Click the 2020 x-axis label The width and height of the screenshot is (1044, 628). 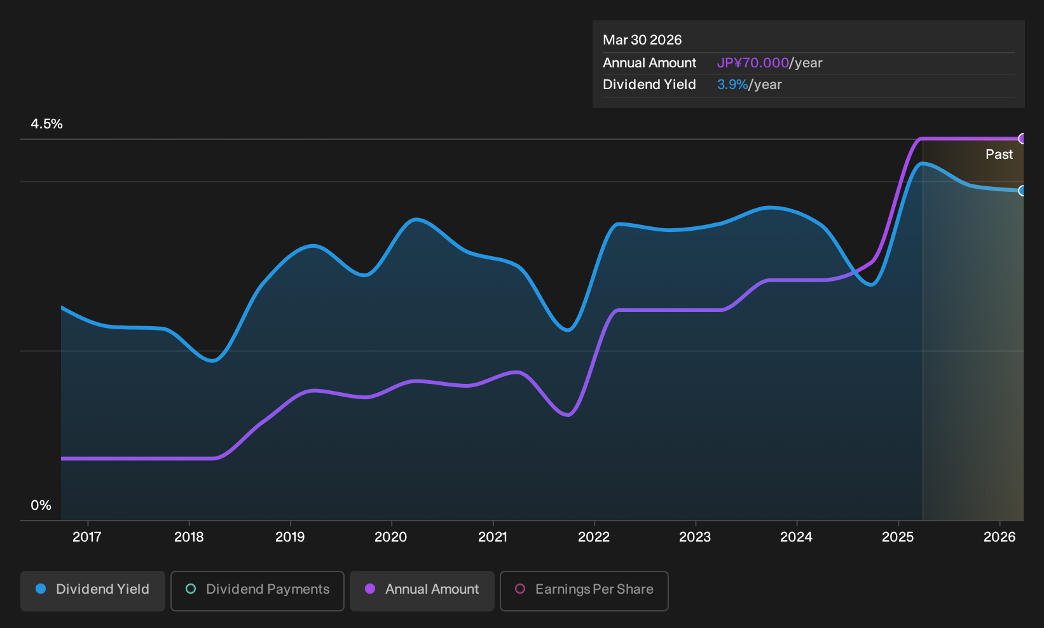(391, 537)
